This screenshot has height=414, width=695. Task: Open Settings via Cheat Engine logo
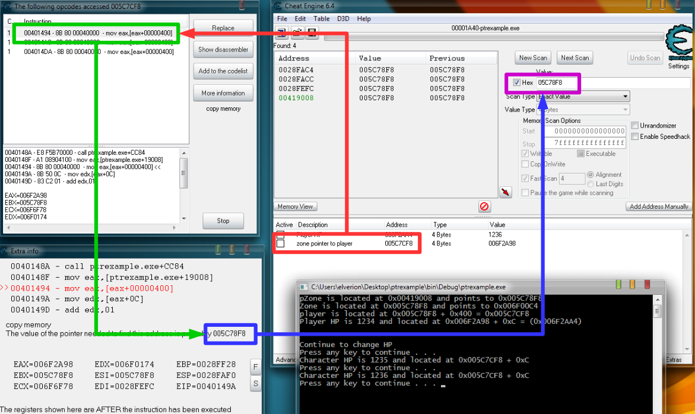(678, 47)
